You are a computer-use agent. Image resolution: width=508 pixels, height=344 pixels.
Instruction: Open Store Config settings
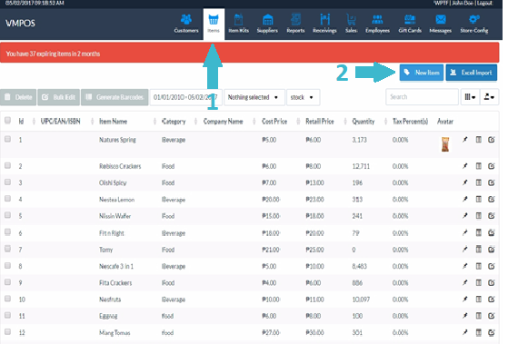[x=474, y=24]
